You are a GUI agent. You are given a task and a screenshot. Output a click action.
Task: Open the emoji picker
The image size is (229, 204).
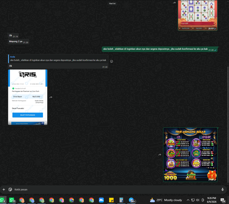(x=10, y=190)
